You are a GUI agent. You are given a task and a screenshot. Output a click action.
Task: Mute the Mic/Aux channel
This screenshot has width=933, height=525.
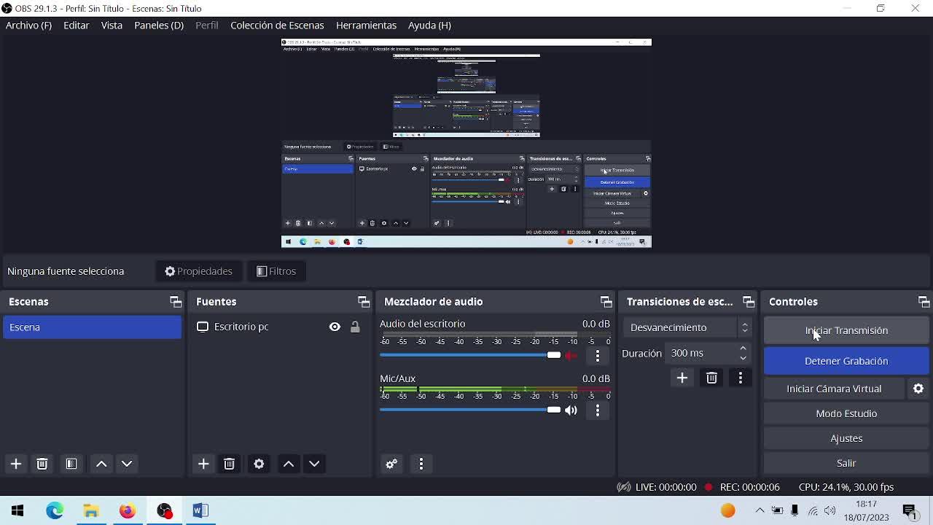pos(571,411)
